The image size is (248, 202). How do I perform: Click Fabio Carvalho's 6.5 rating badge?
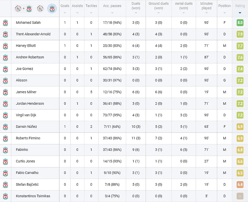[x=240, y=173]
